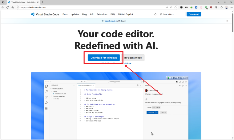Open the Extensions navigation link
Image resolution: width=234 pixels, height=140 pixels.
(x=102, y=14)
